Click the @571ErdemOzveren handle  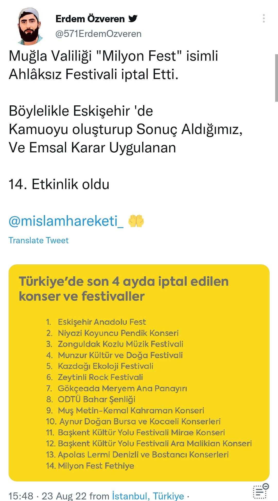point(98,34)
